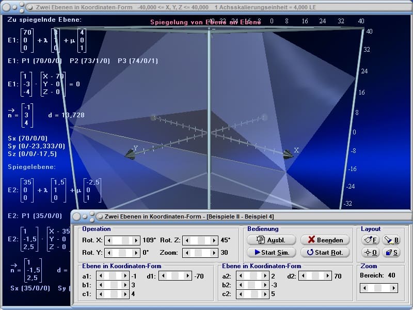Click the Rot. Z scrollbar thumb

tap(201, 240)
